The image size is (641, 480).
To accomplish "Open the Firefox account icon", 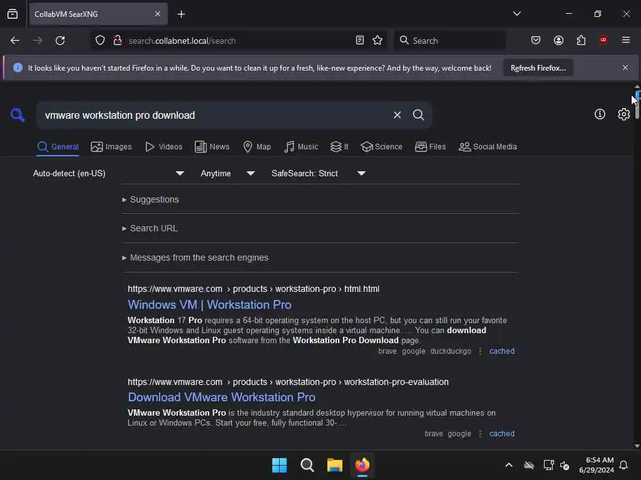I will coord(558,41).
